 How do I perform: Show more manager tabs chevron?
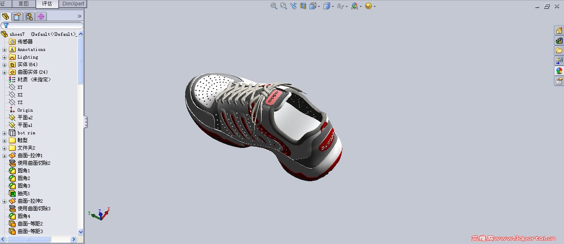coord(79,16)
